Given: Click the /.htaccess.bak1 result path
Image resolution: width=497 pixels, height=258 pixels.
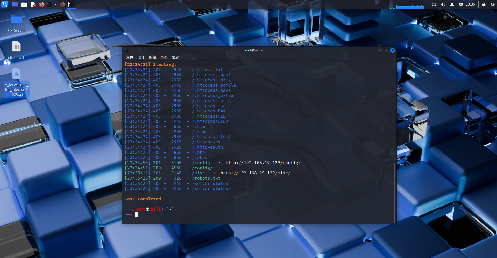Looking at the screenshot, I should [211, 75].
